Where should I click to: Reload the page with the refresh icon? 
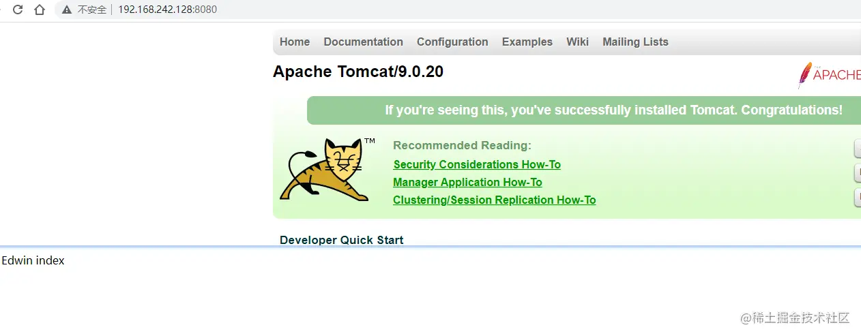pos(18,10)
